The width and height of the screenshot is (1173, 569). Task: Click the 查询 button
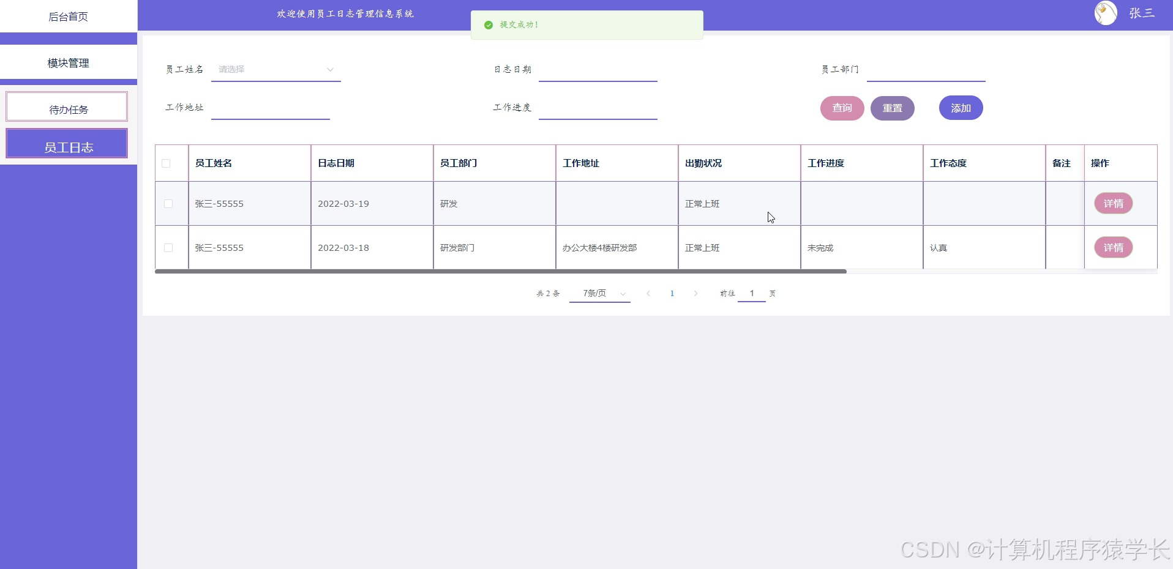842,108
